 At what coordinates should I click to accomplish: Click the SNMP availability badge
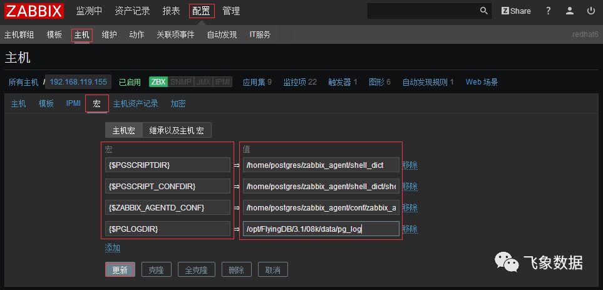coord(181,82)
